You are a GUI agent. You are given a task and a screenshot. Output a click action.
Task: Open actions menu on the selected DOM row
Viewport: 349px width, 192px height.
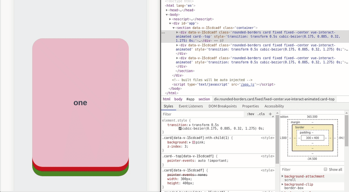(163, 33)
